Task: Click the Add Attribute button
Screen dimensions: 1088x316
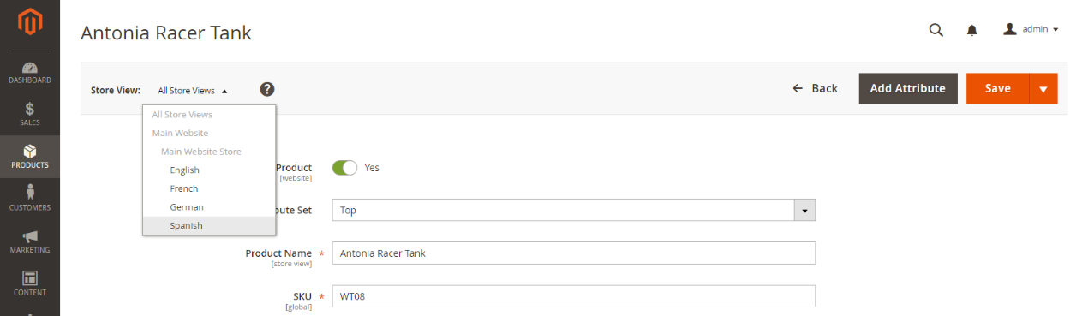Action: pyautogui.click(x=908, y=88)
